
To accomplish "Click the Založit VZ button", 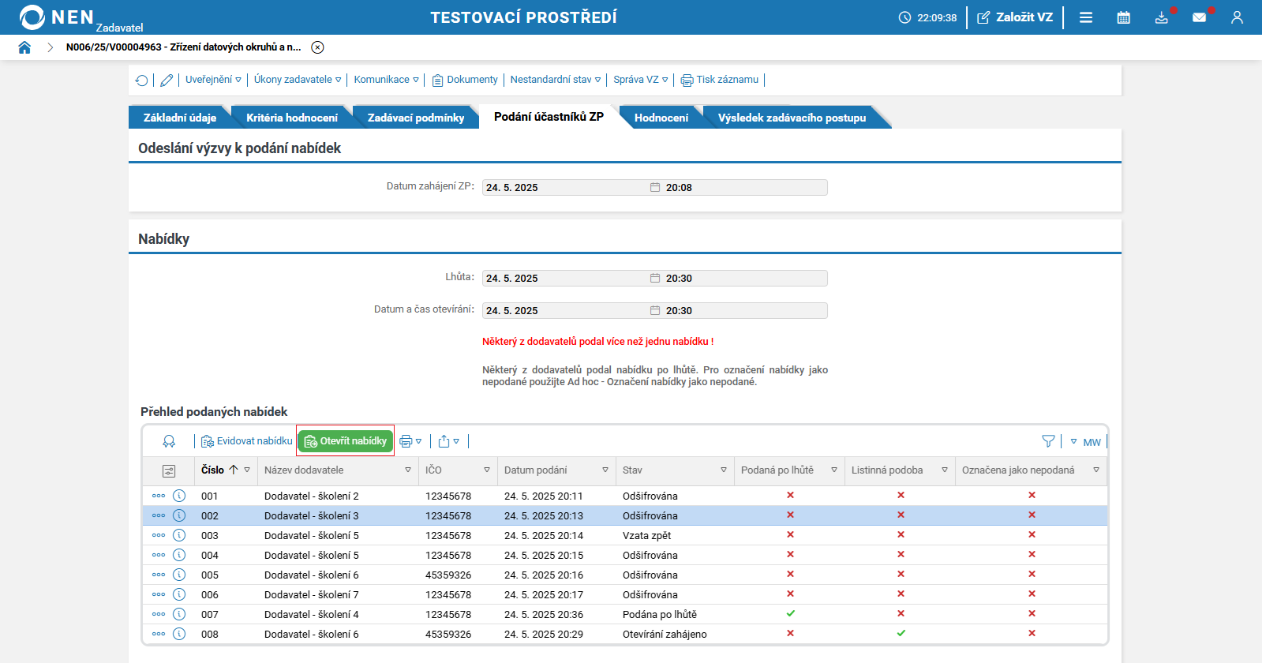I will (x=1015, y=17).
